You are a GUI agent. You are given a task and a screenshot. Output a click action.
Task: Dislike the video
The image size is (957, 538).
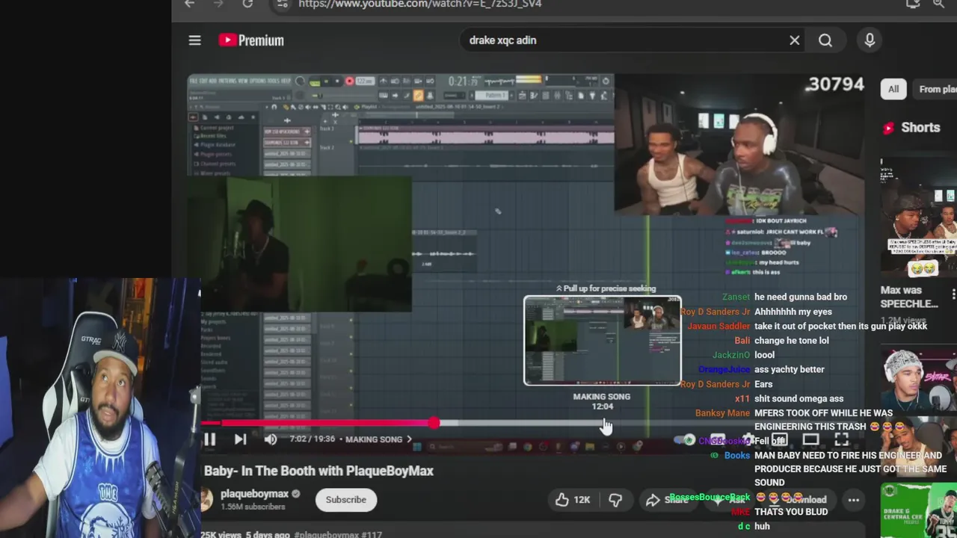615,500
